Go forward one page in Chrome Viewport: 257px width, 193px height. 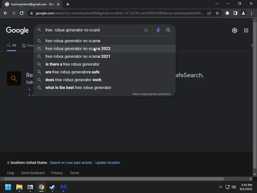[x=14, y=13]
